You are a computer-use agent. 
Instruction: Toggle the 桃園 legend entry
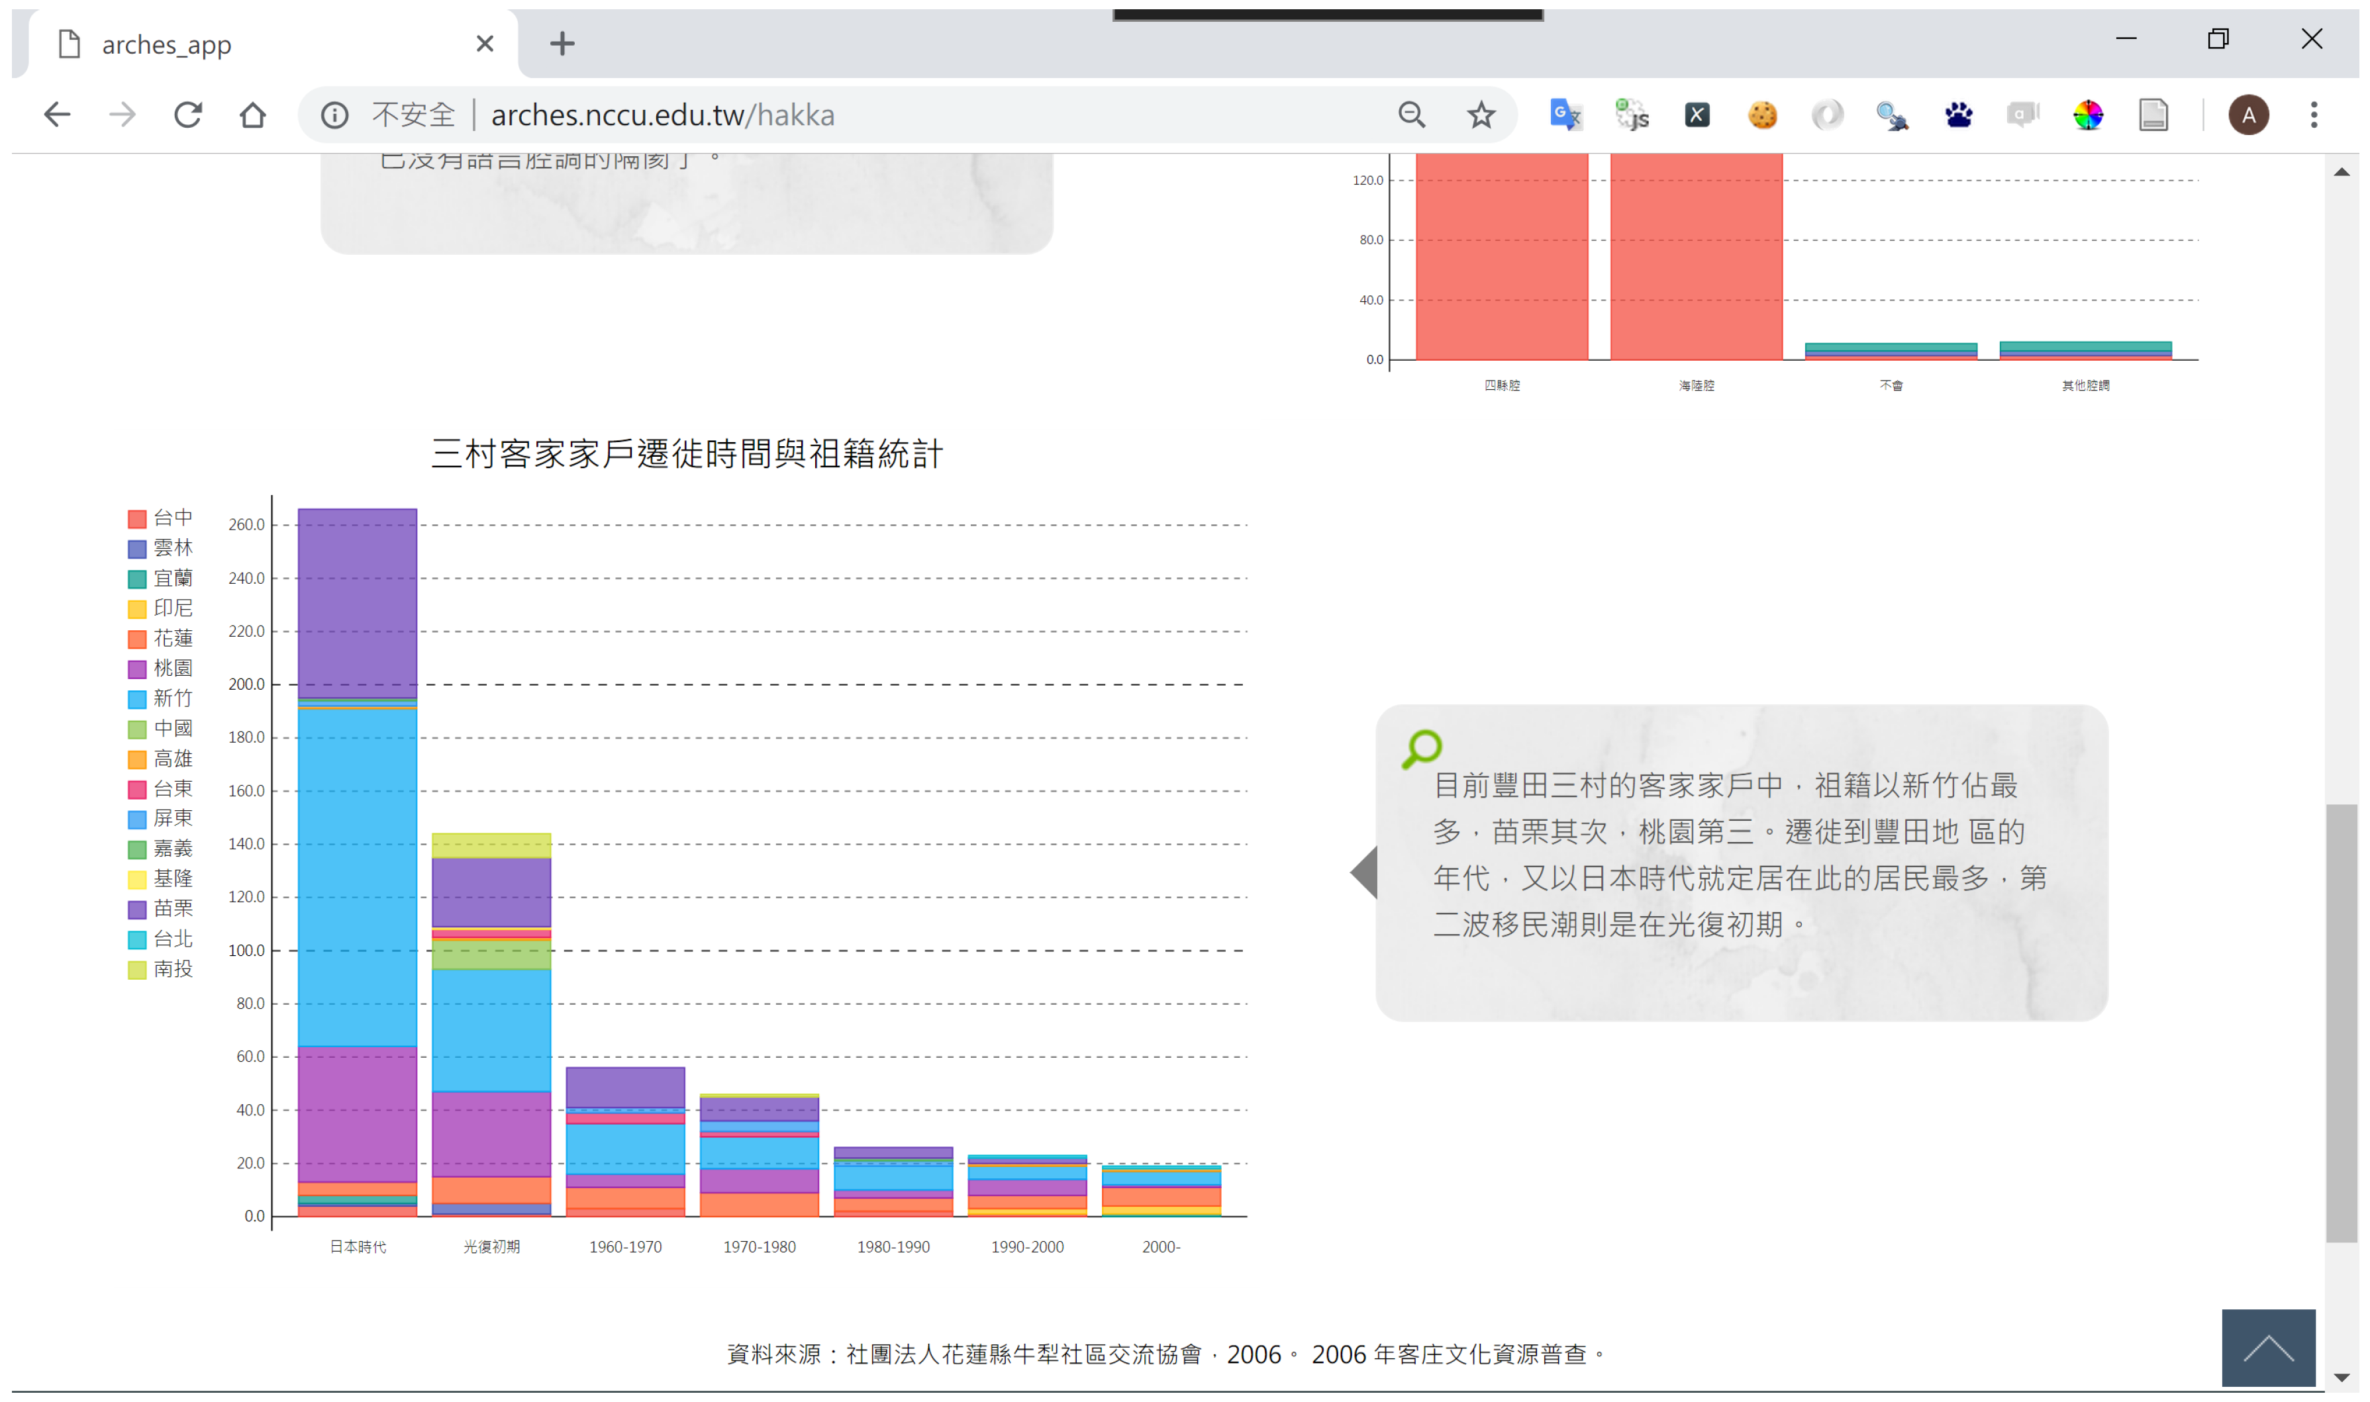(172, 668)
